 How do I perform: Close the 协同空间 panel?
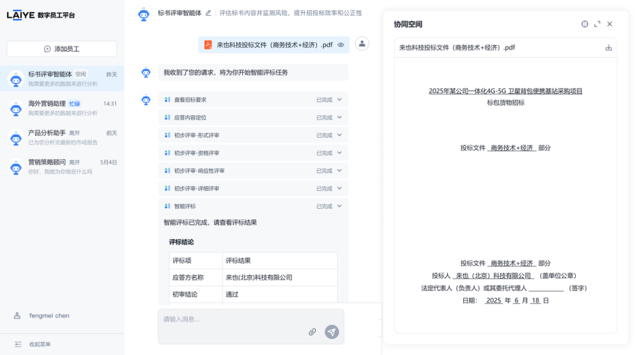click(x=609, y=24)
